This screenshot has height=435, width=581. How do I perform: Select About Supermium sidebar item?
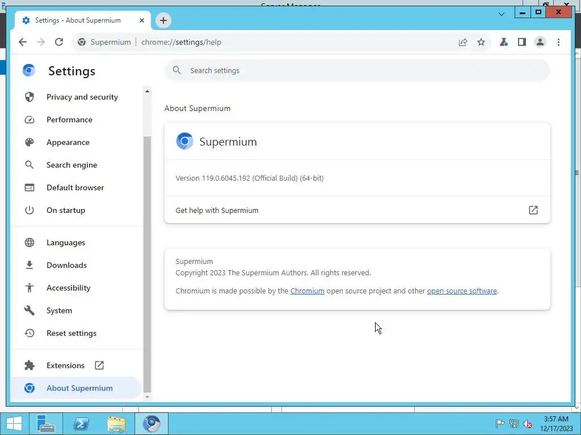click(76, 388)
